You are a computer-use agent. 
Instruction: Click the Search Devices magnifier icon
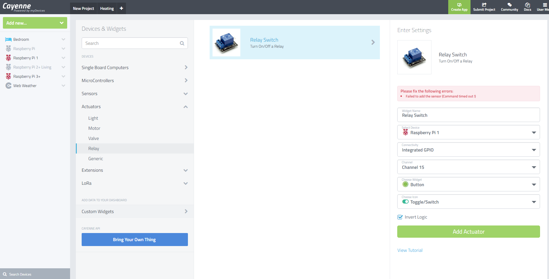pos(5,274)
